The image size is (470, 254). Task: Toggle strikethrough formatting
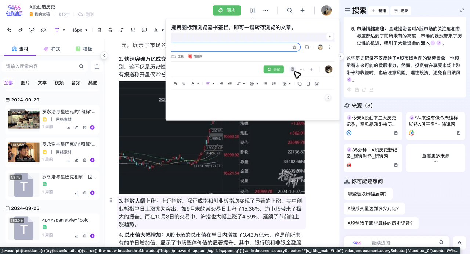coord(111,30)
